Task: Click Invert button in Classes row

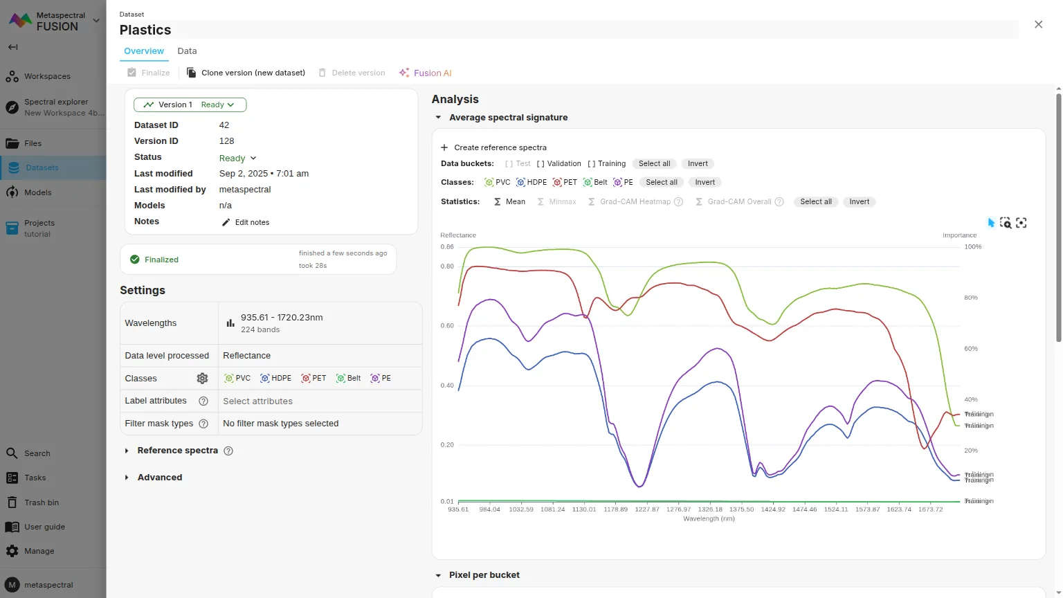Action: pyautogui.click(x=705, y=183)
